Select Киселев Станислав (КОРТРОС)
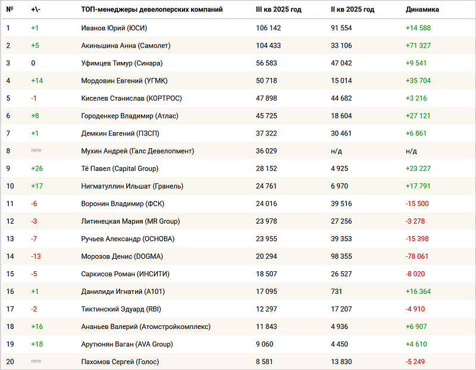This screenshot has width=476, height=370. 131,98
